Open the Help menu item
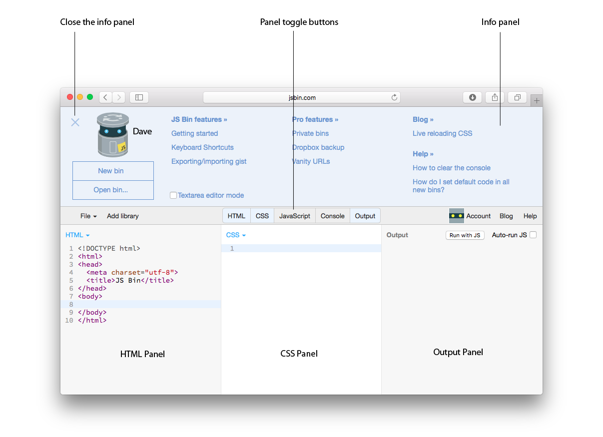This screenshot has height=437, width=603. [x=530, y=216]
